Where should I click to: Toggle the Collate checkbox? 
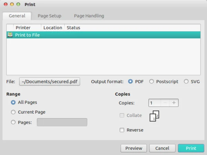[x=122, y=115]
